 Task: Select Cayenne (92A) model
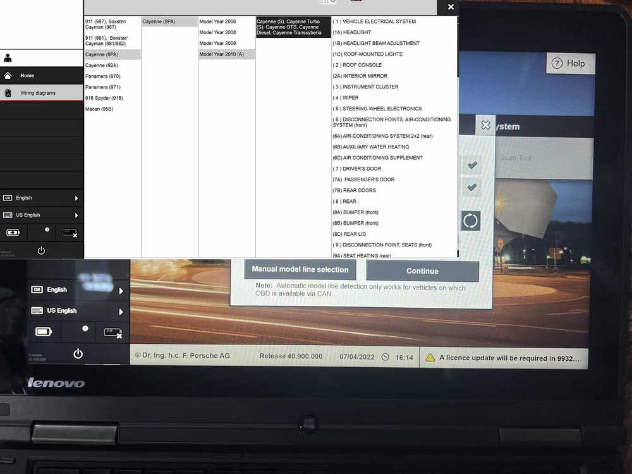[x=112, y=65]
